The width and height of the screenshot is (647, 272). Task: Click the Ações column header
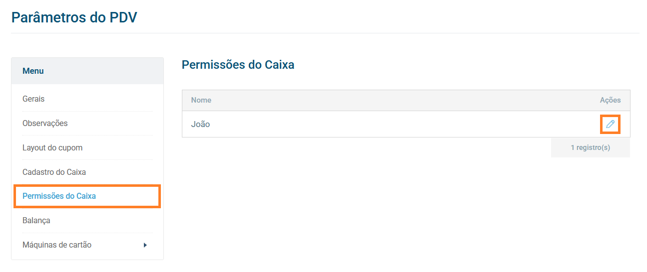coord(610,100)
